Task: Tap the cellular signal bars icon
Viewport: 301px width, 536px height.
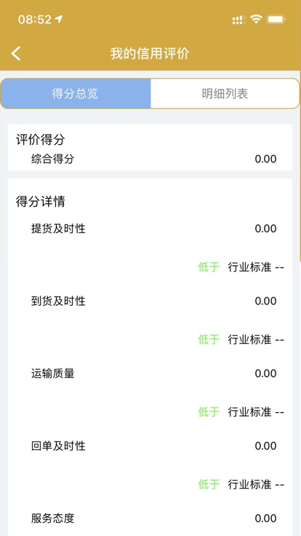Action: coord(239,20)
